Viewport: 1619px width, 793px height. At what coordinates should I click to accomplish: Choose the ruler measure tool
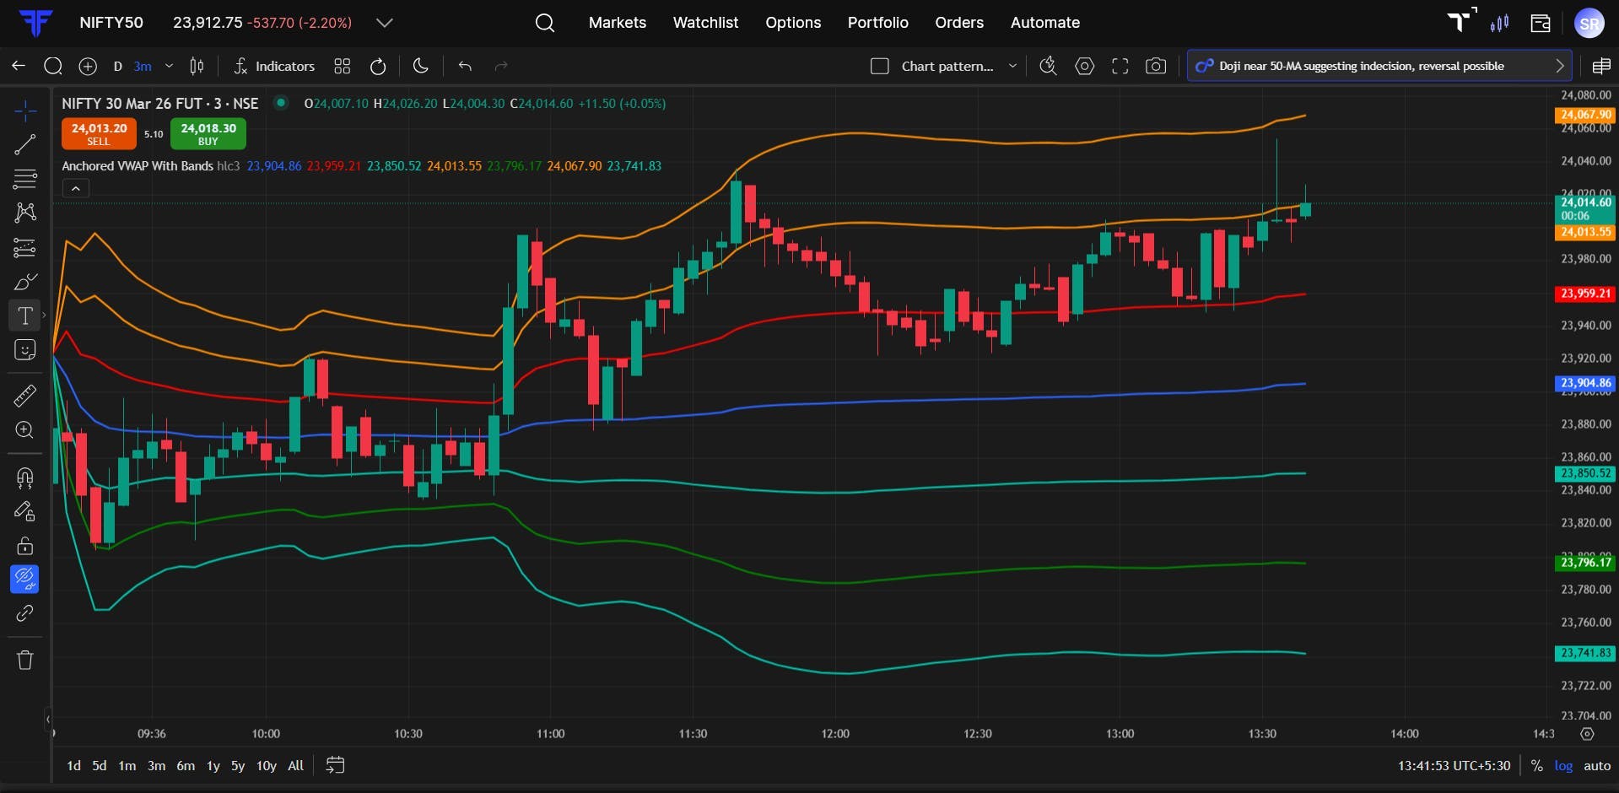pyautogui.click(x=25, y=396)
